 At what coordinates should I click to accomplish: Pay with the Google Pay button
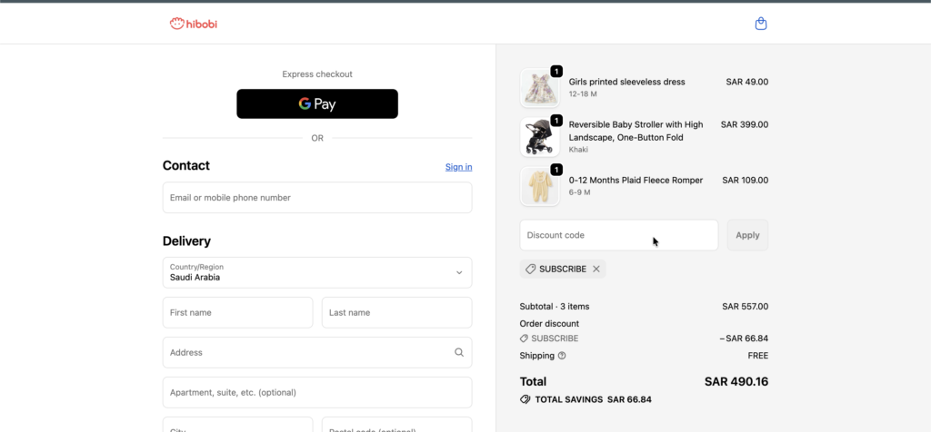tap(317, 103)
